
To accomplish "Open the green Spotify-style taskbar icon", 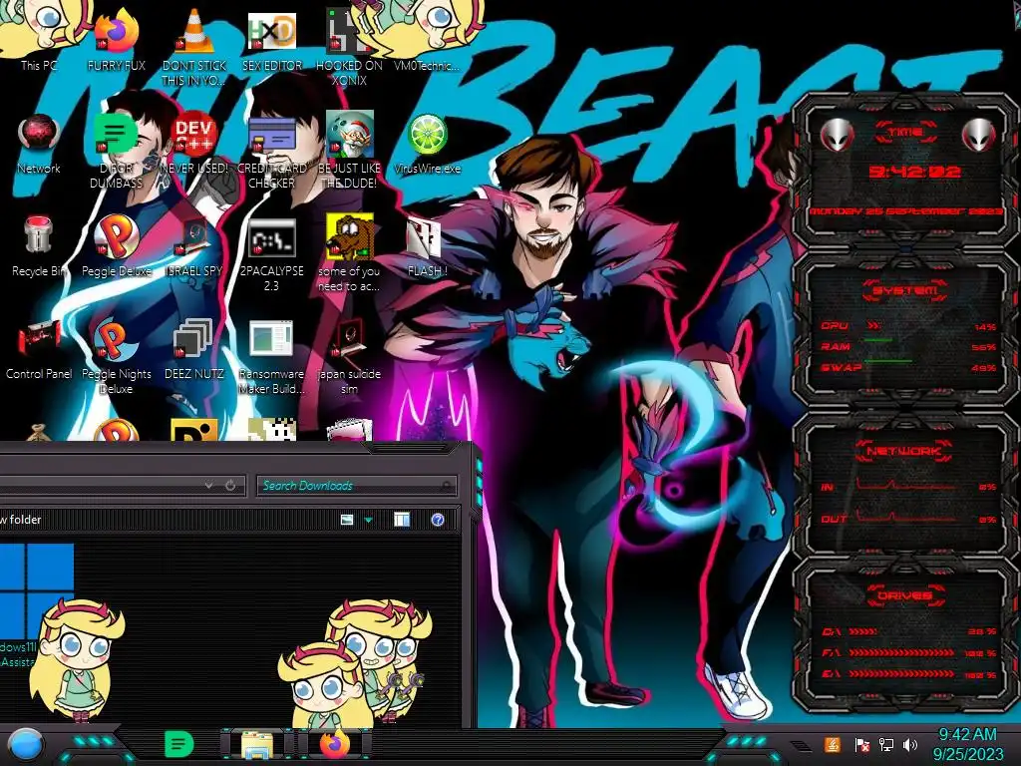I will pyautogui.click(x=179, y=744).
